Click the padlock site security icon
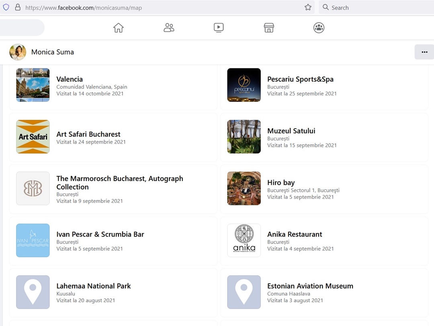 [17, 7]
